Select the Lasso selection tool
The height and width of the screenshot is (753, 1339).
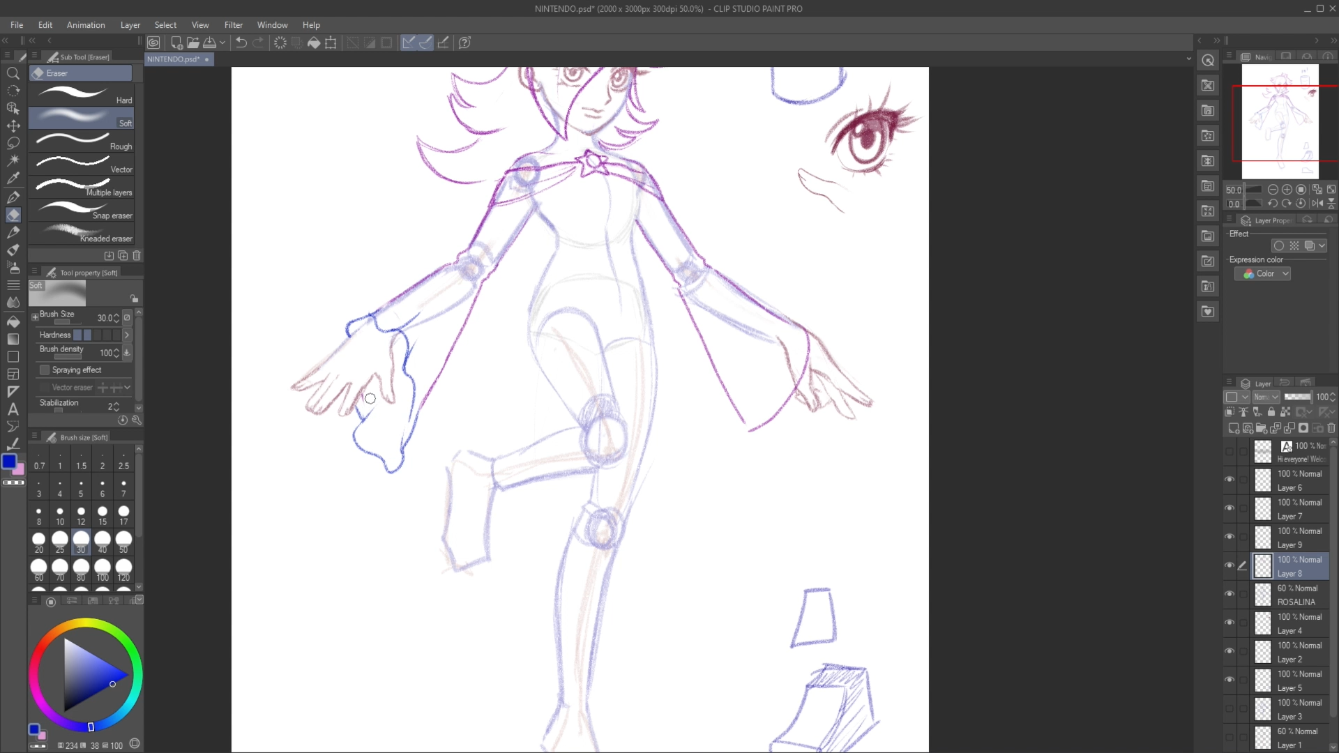coord(13,143)
